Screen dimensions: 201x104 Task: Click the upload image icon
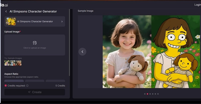click(x=35, y=43)
